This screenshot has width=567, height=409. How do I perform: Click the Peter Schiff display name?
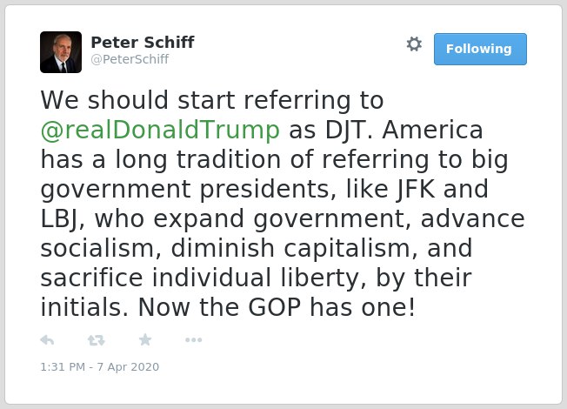pyautogui.click(x=143, y=43)
